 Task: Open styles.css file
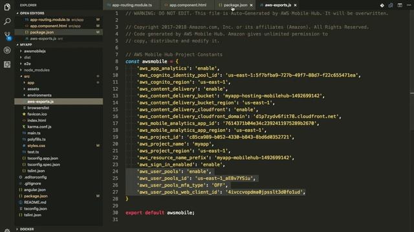[x=59, y=146]
